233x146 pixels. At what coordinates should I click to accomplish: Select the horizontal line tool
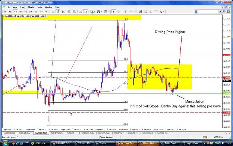point(130,12)
